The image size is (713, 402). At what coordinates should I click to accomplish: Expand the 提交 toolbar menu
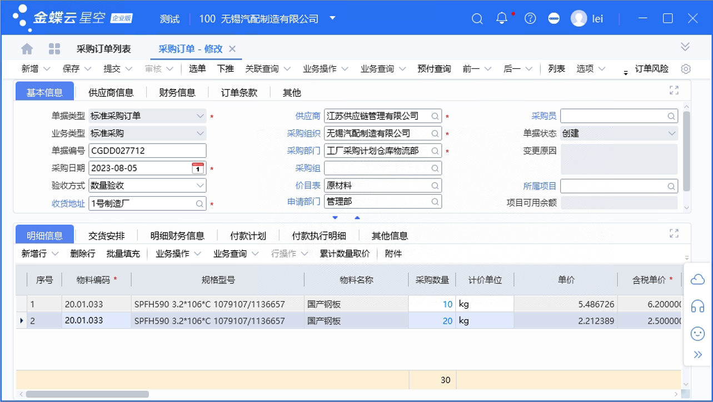[x=129, y=69]
